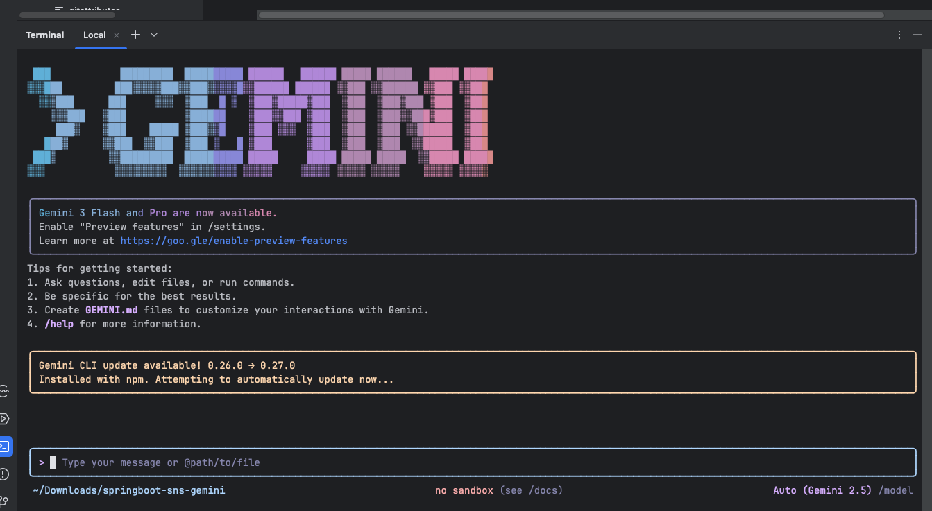Open terminal panel options menu

pyautogui.click(x=899, y=35)
